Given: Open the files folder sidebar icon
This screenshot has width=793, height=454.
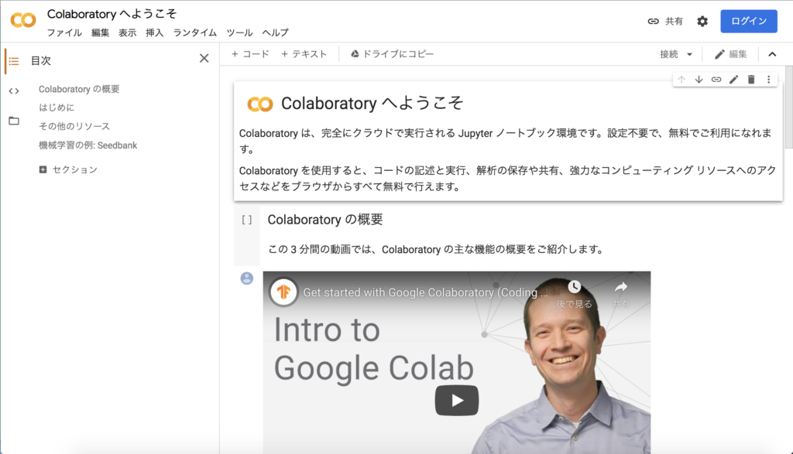Looking at the screenshot, I should tap(14, 121).
